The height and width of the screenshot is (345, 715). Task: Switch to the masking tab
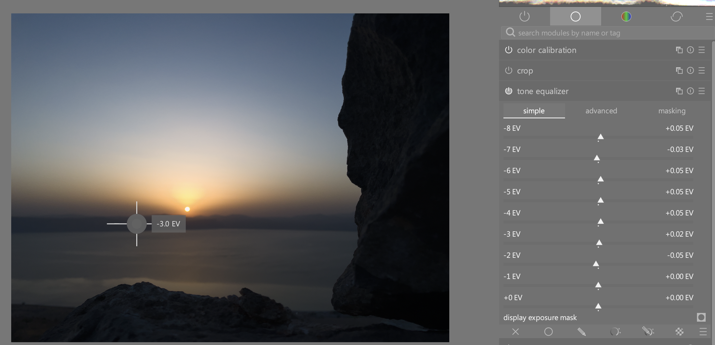pyautogui.click(x=672, y=111)
